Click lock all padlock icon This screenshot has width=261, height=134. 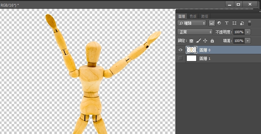click(x=212, y=41)
